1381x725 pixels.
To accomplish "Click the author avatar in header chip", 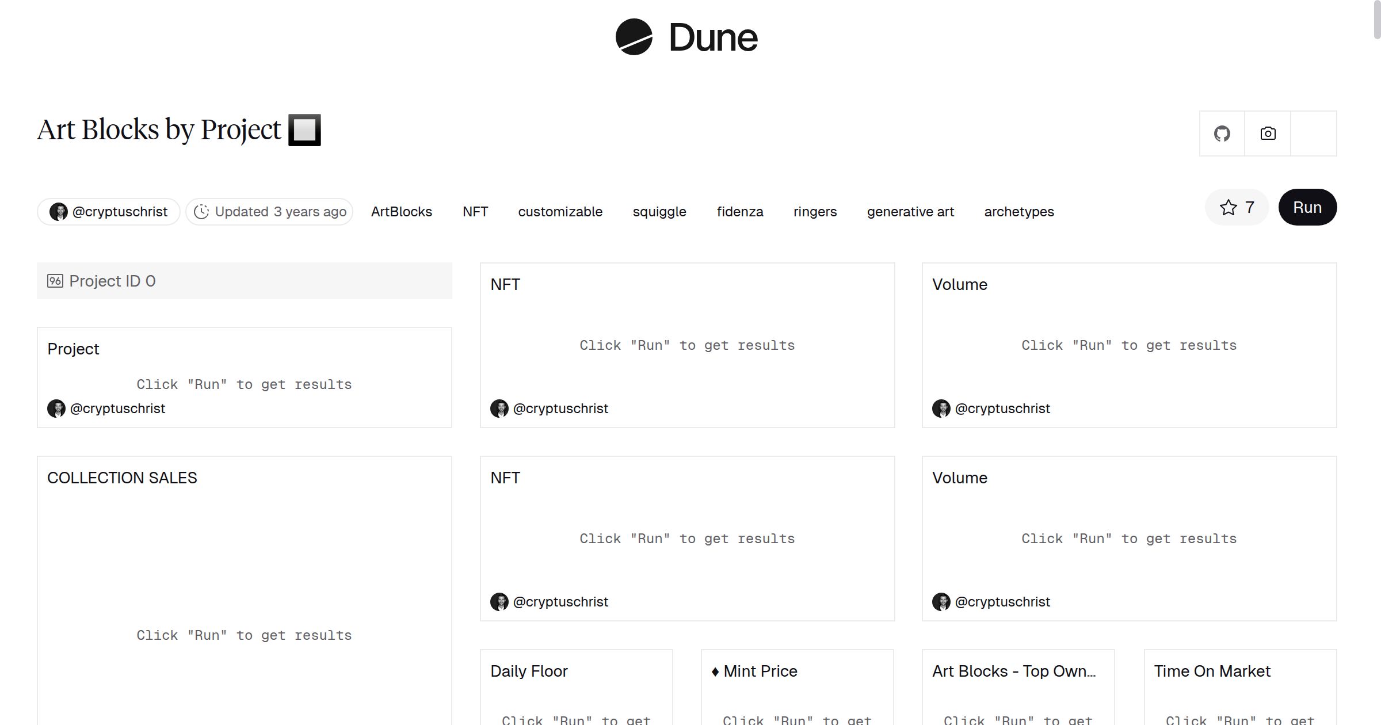I will (x=58, y=212).
